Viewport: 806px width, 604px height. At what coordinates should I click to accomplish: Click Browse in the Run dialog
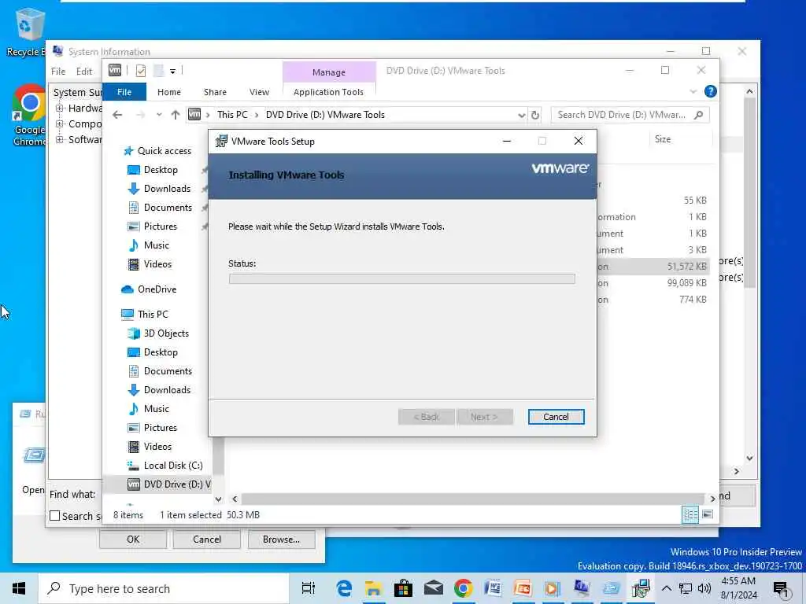point(281,540)
